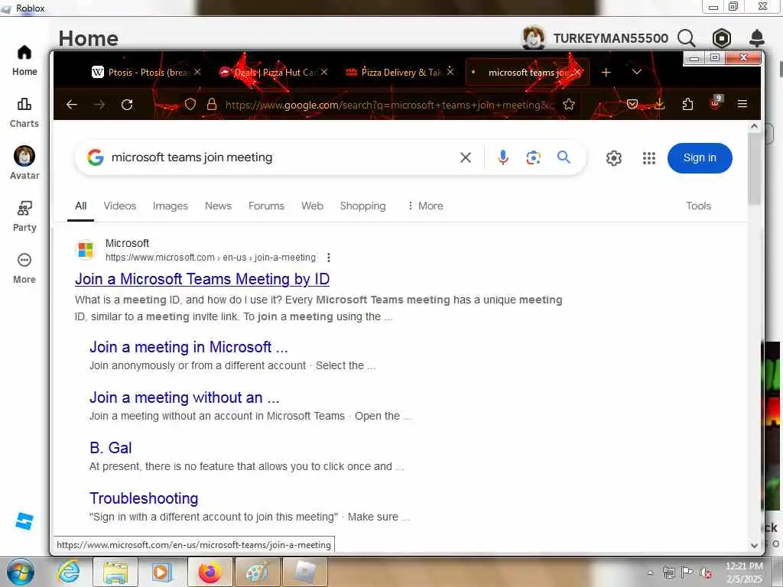Image resolution: width=783 pixels, height=587 pixels.
Task: Open Charts in the Roblox sidebar
Action: [24, 113]
